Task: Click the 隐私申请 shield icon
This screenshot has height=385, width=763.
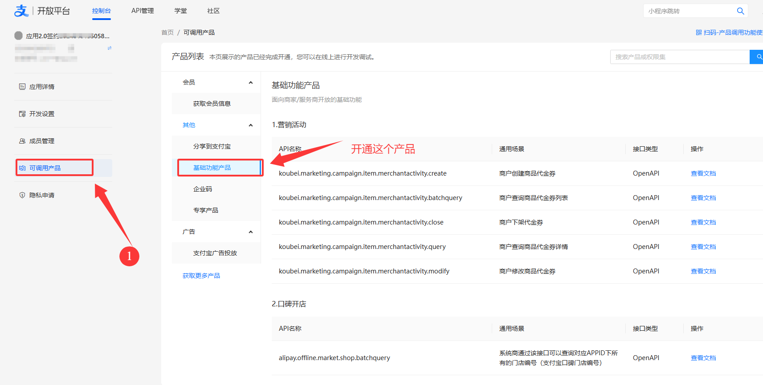Action: (22, 195)
